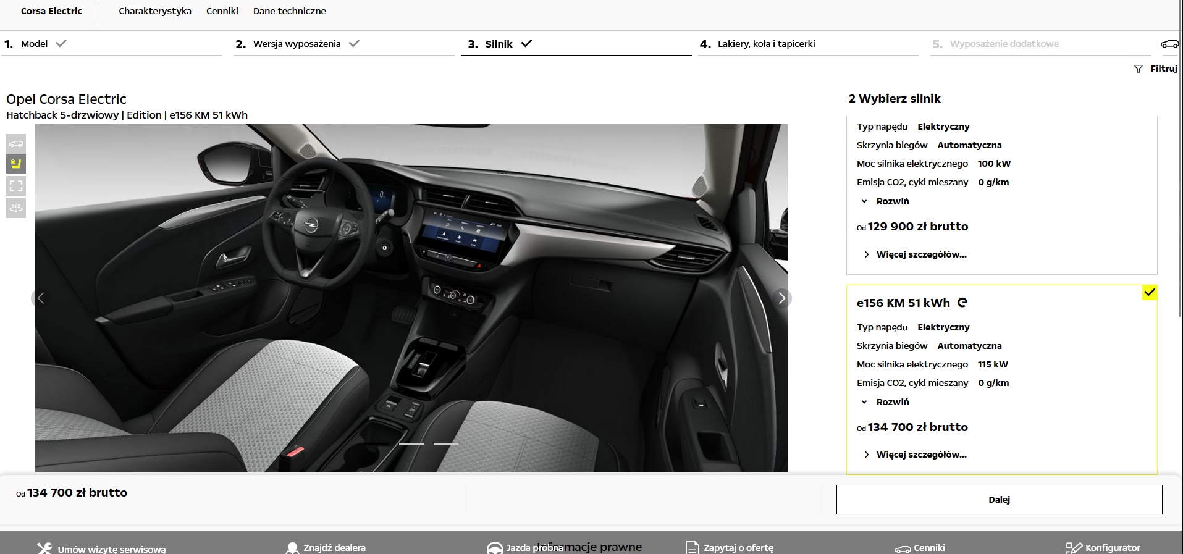Click Cenniki in the footer bar
The image size is (1183, 554).
click(930, 548)
